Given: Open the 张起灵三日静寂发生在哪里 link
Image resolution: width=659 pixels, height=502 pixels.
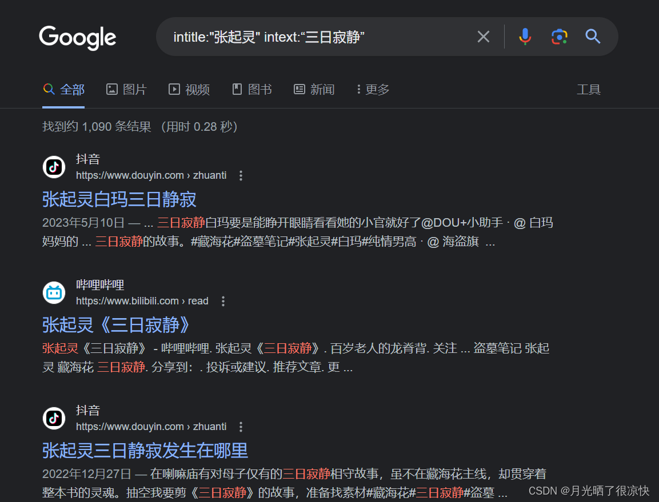Looking at the screenshot, I should pyautogui.click(x=145, y=451).
